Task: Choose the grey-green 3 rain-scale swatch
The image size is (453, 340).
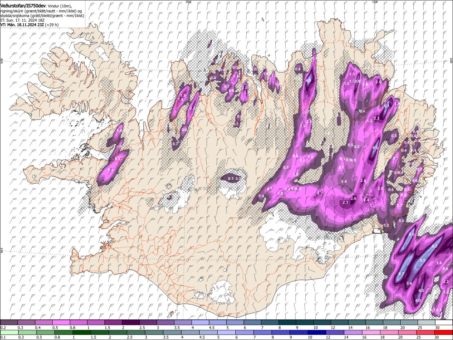Action: click(154, 332)
